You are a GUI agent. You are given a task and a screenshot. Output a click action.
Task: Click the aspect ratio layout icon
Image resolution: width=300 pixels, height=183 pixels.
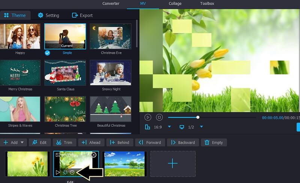click(147, 127)
